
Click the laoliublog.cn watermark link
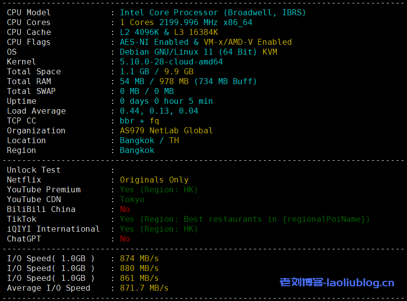337,282
